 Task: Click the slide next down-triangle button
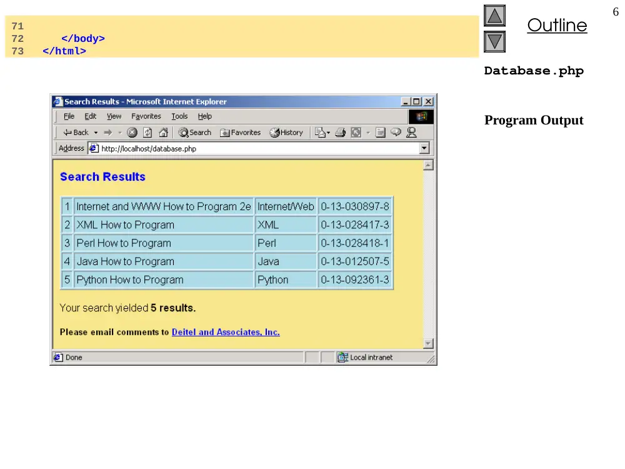click(x=494, y=41)
